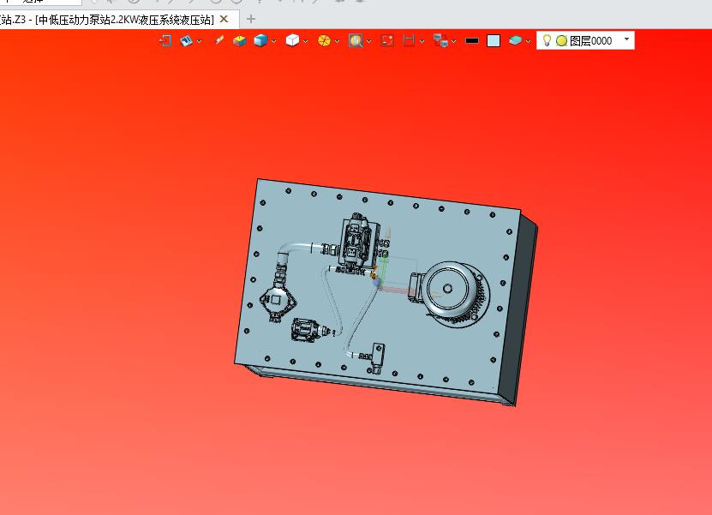Click the stacked windows component icon

pyautogui.click(x=440, y=41)
